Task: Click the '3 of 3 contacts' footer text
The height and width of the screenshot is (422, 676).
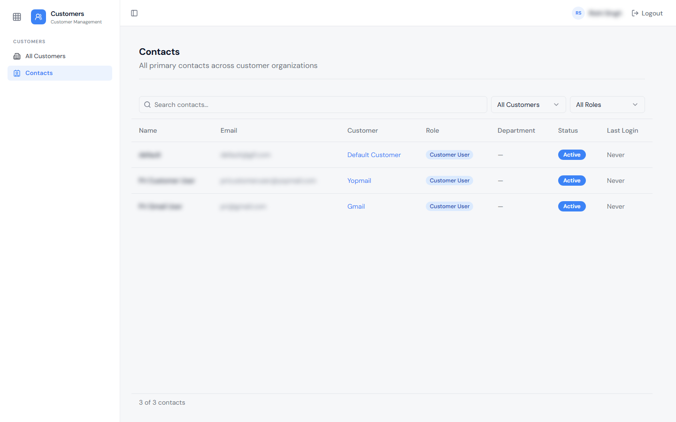Action: (162, 402)
